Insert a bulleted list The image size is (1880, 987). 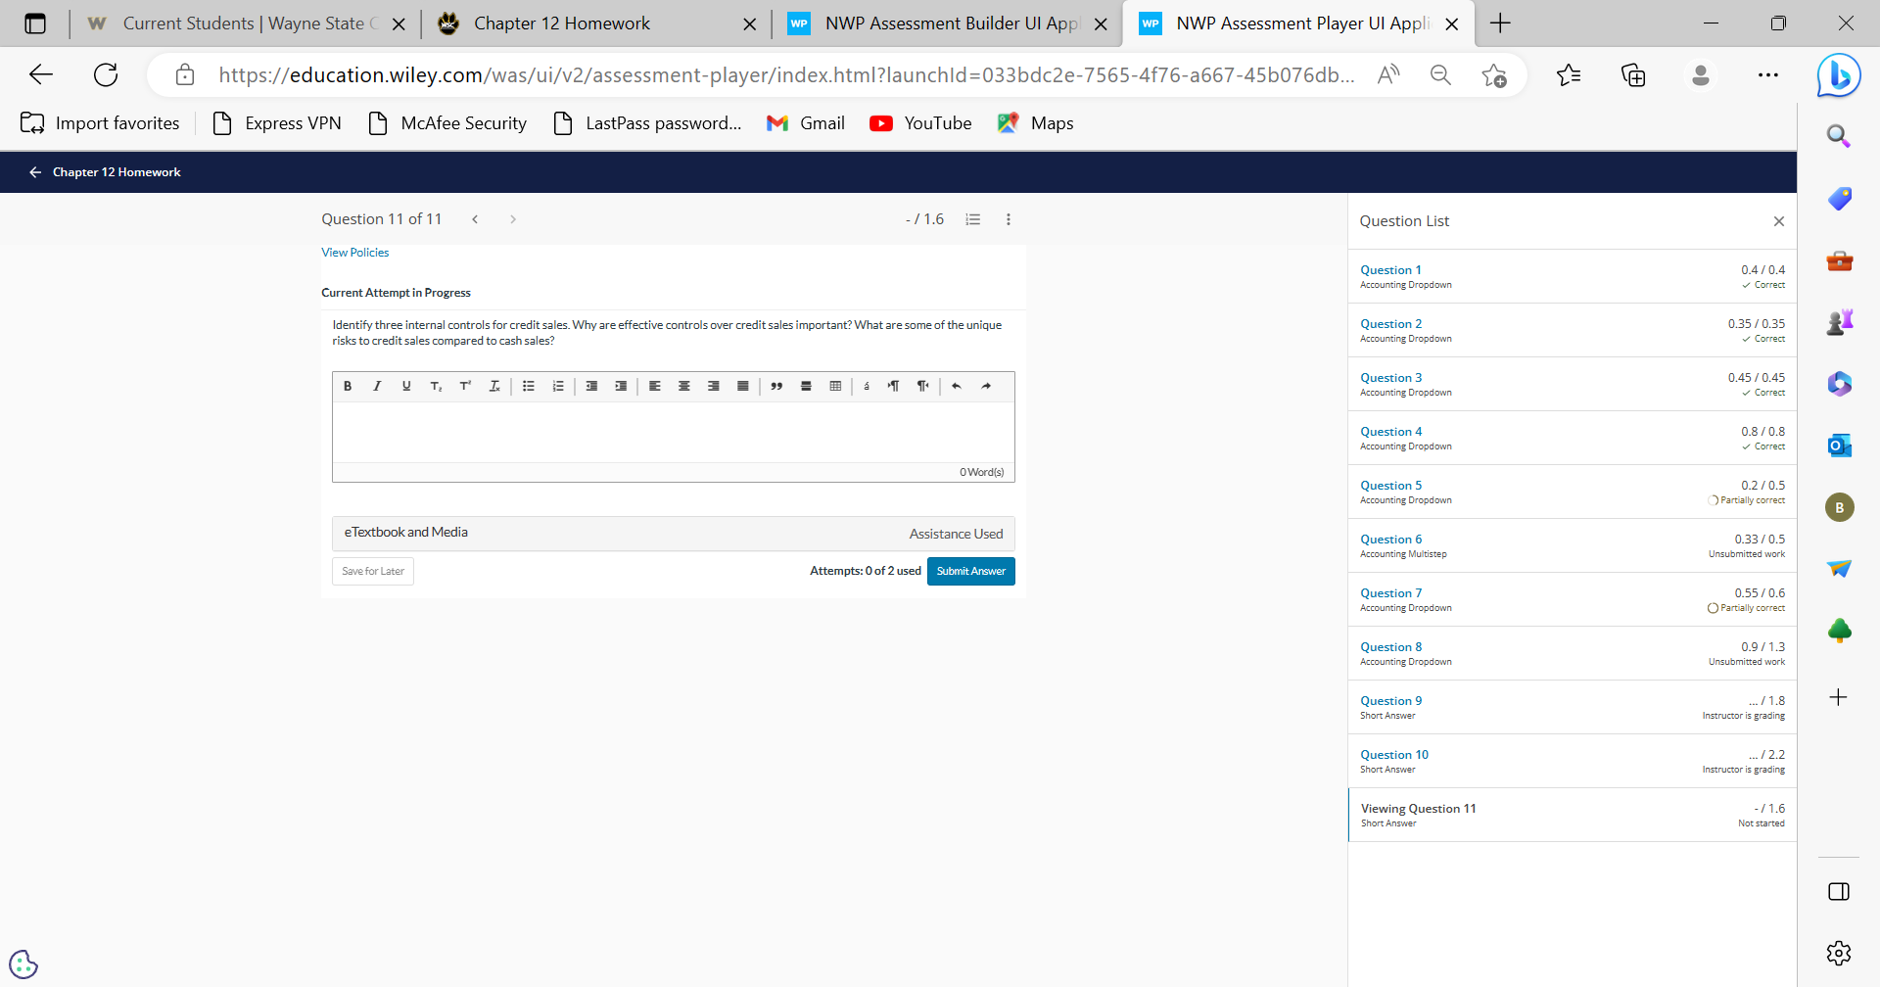(x=529, y=386)
